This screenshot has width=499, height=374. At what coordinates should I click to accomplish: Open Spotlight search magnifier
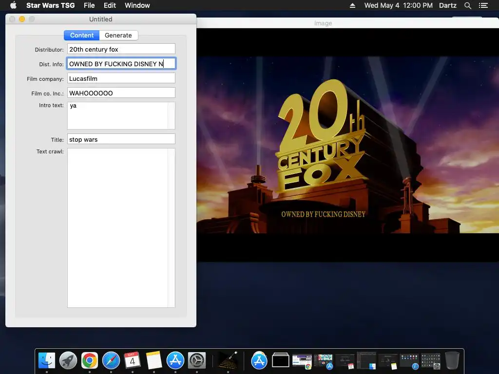pos(467,5)
